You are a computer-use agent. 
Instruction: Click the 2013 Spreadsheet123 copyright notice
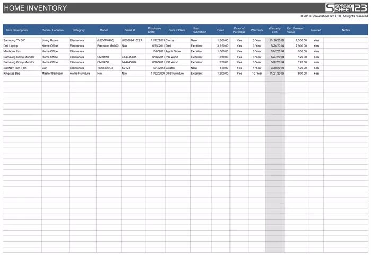point(334,16)
